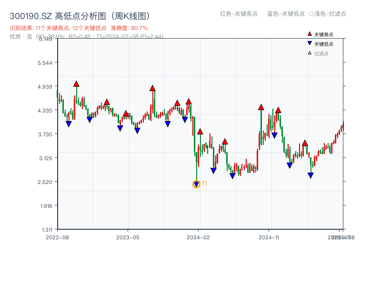Toggle the 关键高点 legend label

pos(324,34)
